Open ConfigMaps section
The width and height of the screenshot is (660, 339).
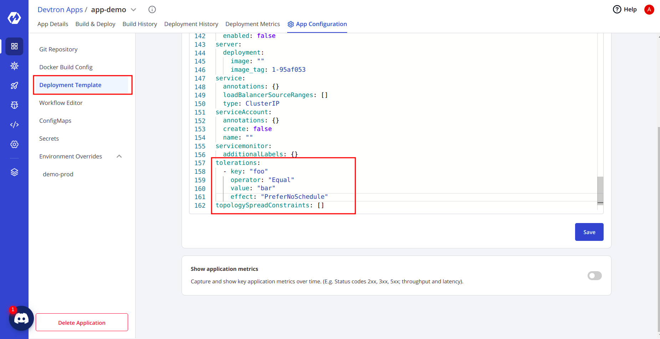[x=55, y=121]
